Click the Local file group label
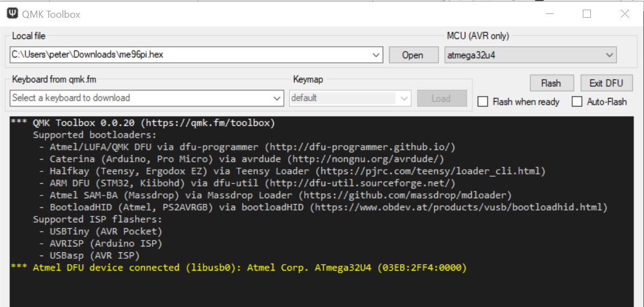The image size is (644, 307). click(x=29, y=36)
